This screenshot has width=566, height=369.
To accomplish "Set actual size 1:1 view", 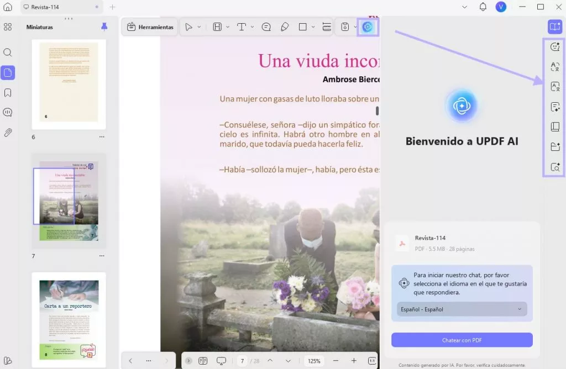I will 372,361.
